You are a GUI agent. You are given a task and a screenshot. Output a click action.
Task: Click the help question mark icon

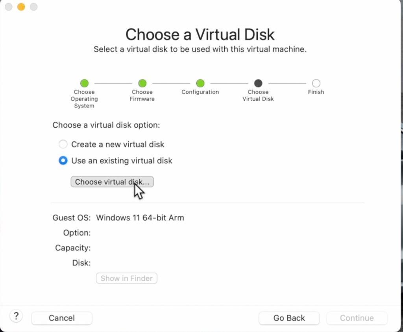[x=16, y=316]
